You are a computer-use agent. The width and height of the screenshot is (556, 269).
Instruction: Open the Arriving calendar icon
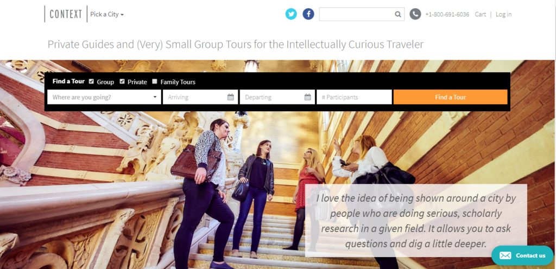click(x=231, y=98)
